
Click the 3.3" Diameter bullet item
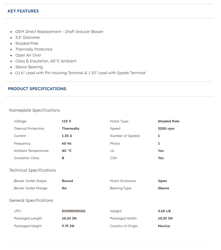pos(28,37)
